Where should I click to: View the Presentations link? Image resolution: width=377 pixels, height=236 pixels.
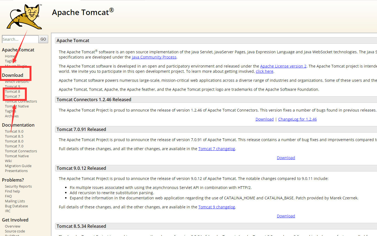pos(16,171)
